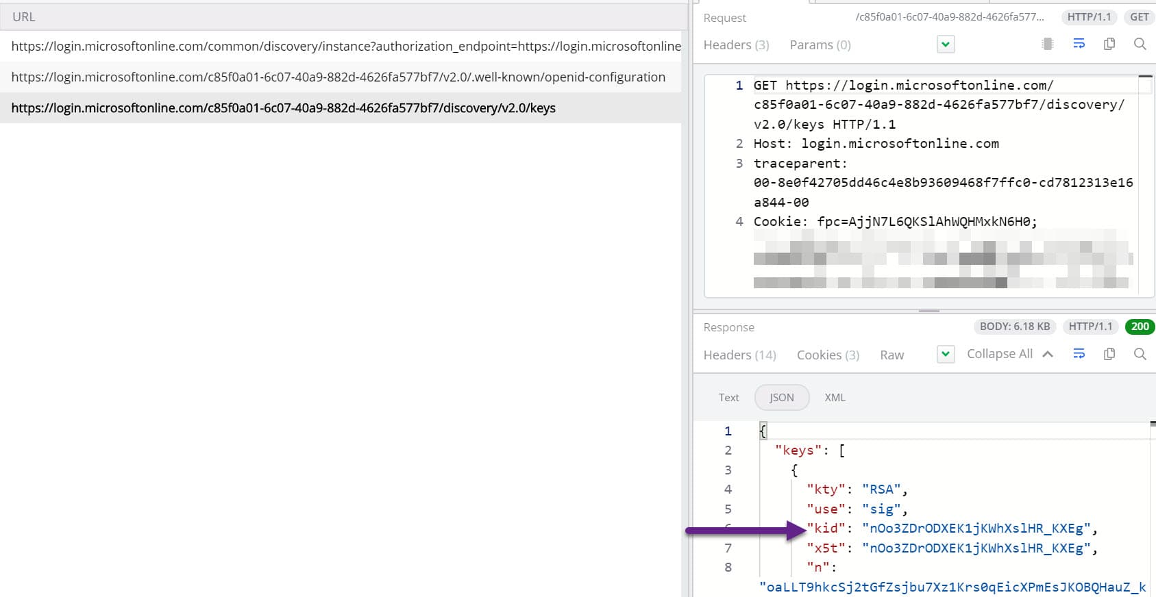
Task: Click the URL column header
Action: pos(24,17)
